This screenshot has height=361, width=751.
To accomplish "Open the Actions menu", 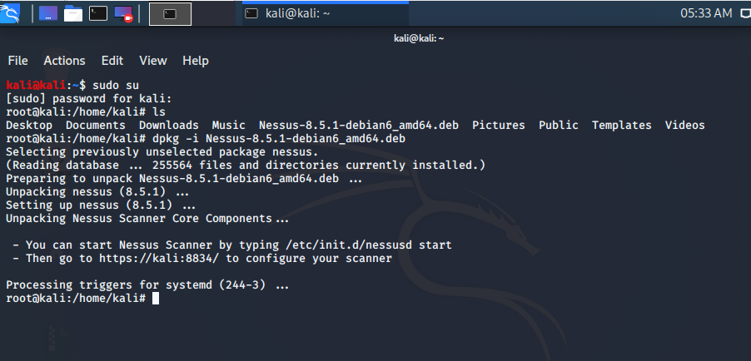I will pyautogui.click(x=64, y=61).
